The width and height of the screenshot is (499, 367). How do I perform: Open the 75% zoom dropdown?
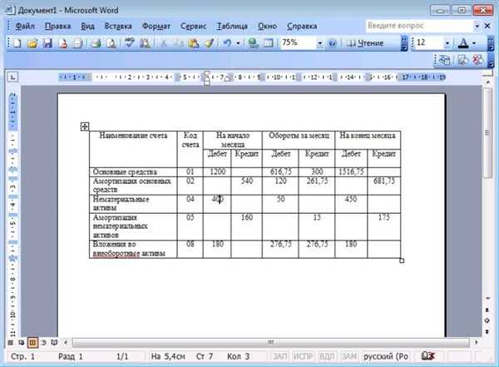pyautogui.click(x=320, y=43)
